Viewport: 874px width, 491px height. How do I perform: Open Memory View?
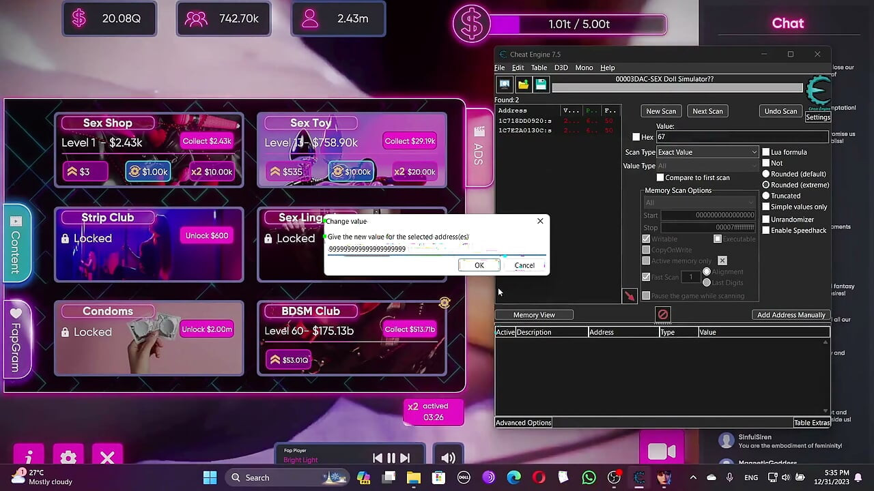coord(534,315)
